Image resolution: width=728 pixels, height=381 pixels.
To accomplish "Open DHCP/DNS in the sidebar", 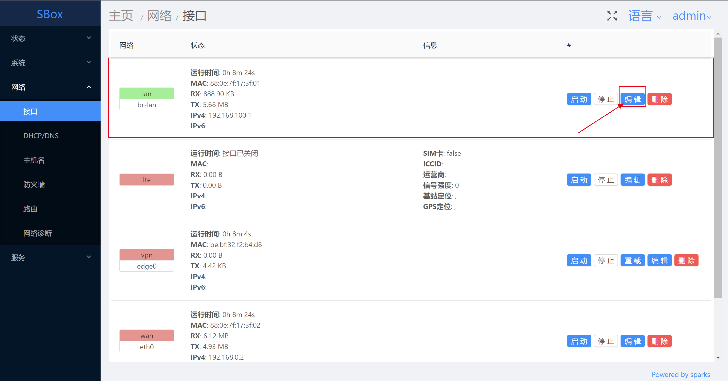I will click(41, 136).
